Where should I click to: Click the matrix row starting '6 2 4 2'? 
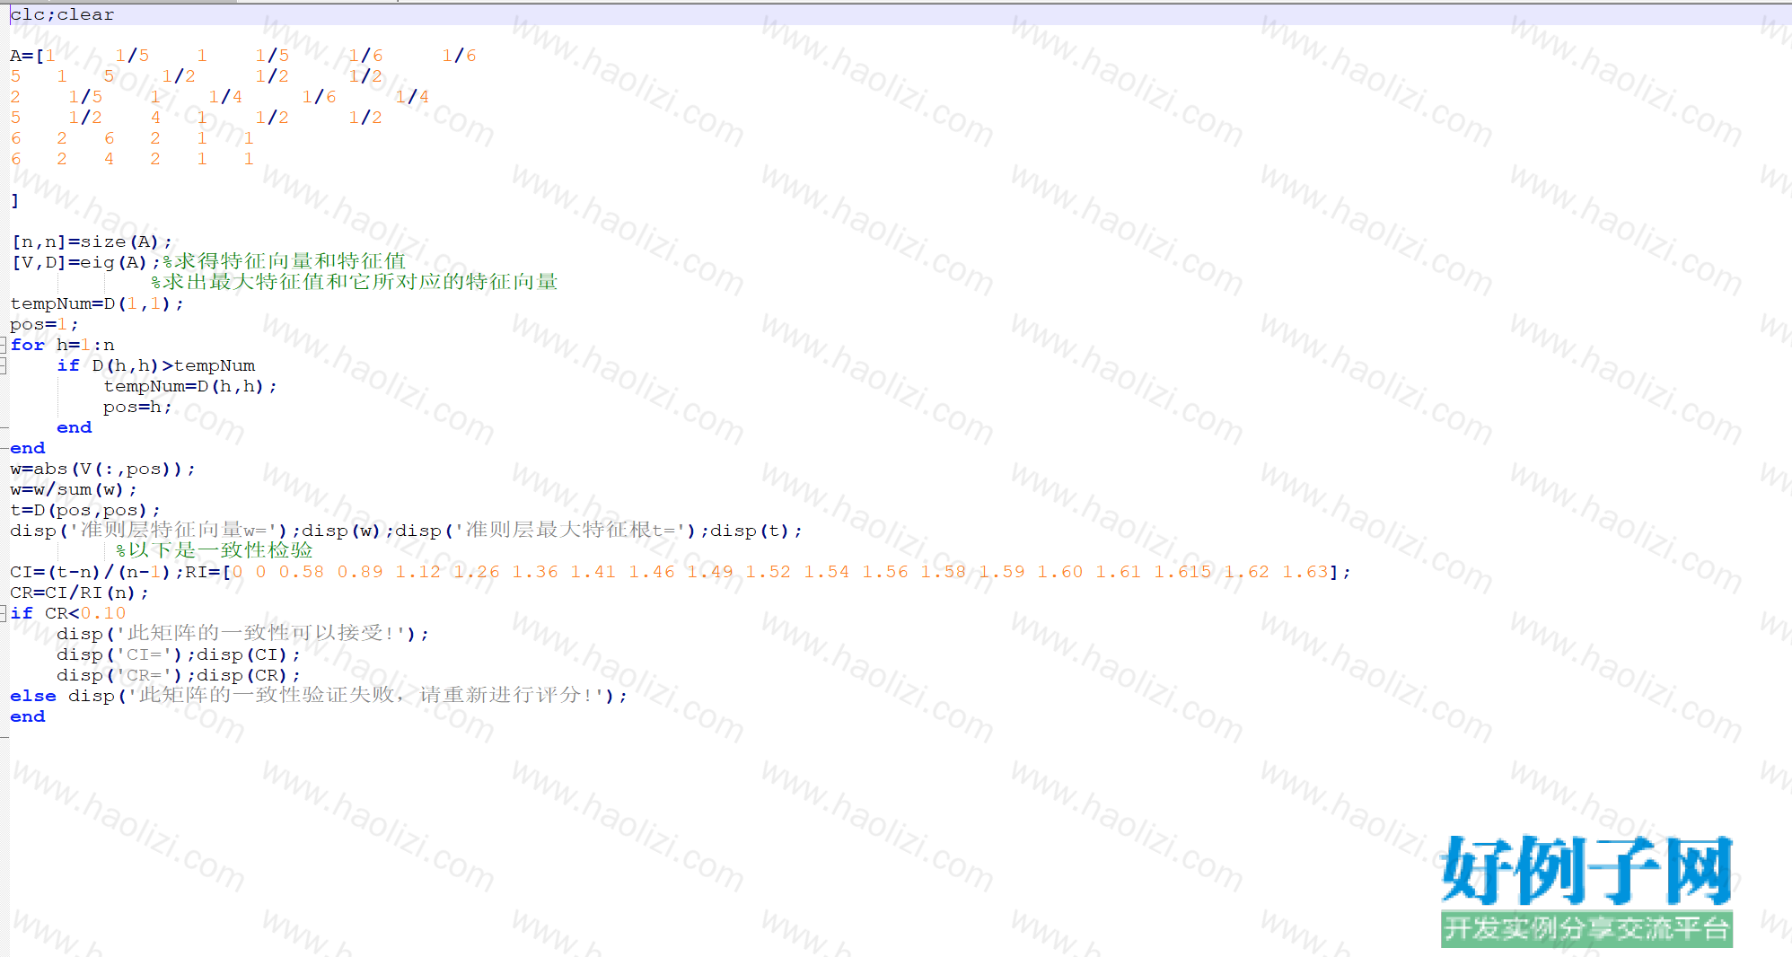132,159
